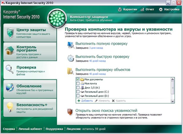This screenshot has width=183, height=134.
Task: Open the Контроль программ section
Action: tap(30, 51)
